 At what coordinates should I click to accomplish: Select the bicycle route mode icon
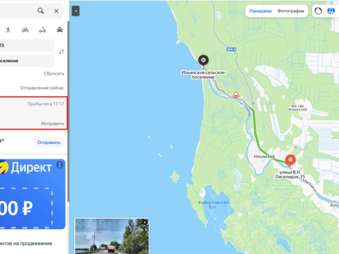pyautogui.click(x=25, y=30)
